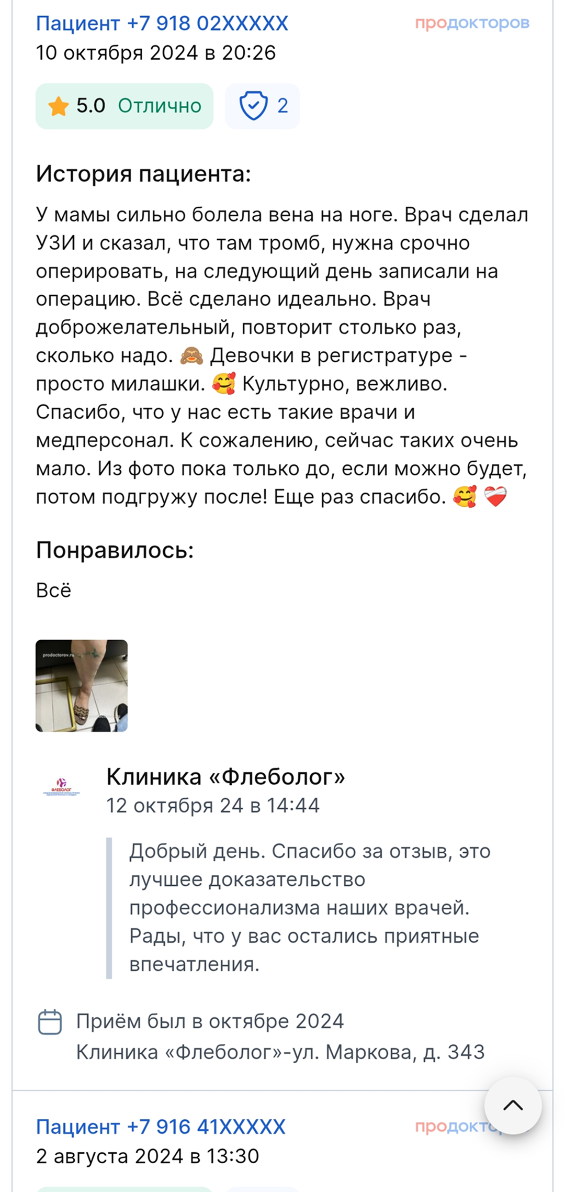This screenshot has width=565, height=1192.
Task: Click the "Приём был в октябре 2024" line
Action: point(210,1021)
